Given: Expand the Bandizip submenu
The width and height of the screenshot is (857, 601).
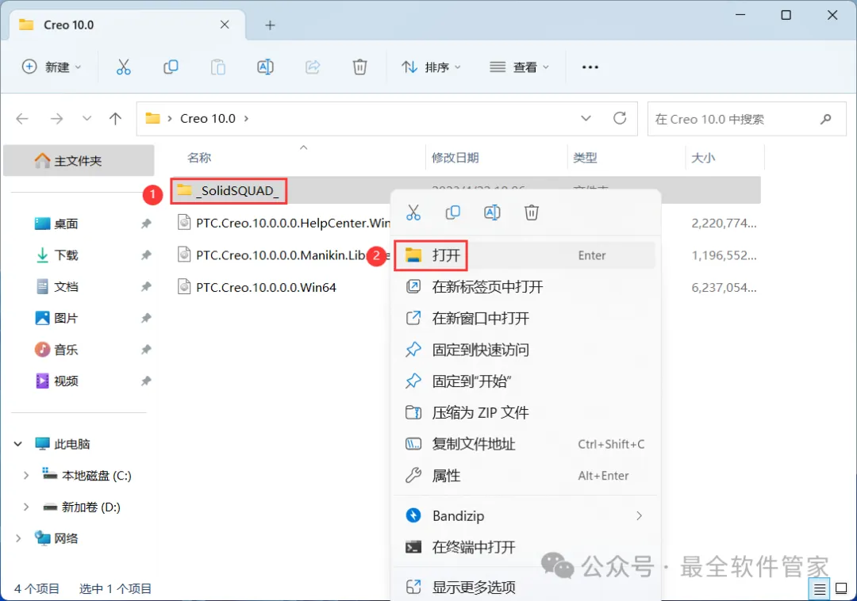Looking at the screenshot, I should click(639, 516).
